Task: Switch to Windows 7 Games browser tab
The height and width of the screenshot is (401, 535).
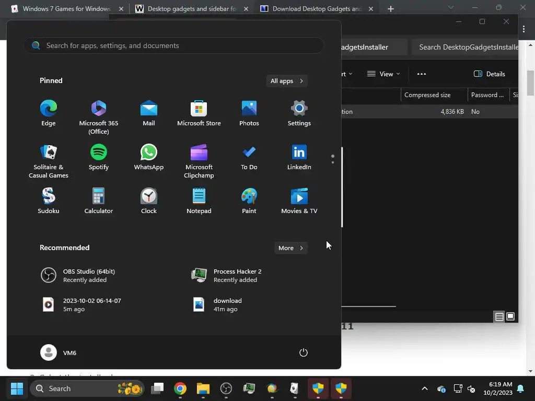Action: tap(66, 9)
